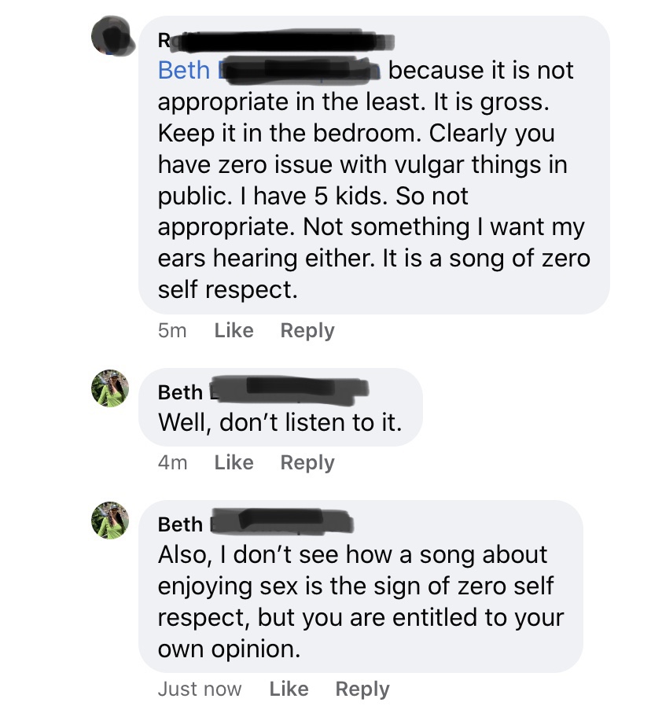Viewport: 651px width, 706px height.
Task: Open the blue "Beth" mention in the first comment
Action: coord(184,70)
